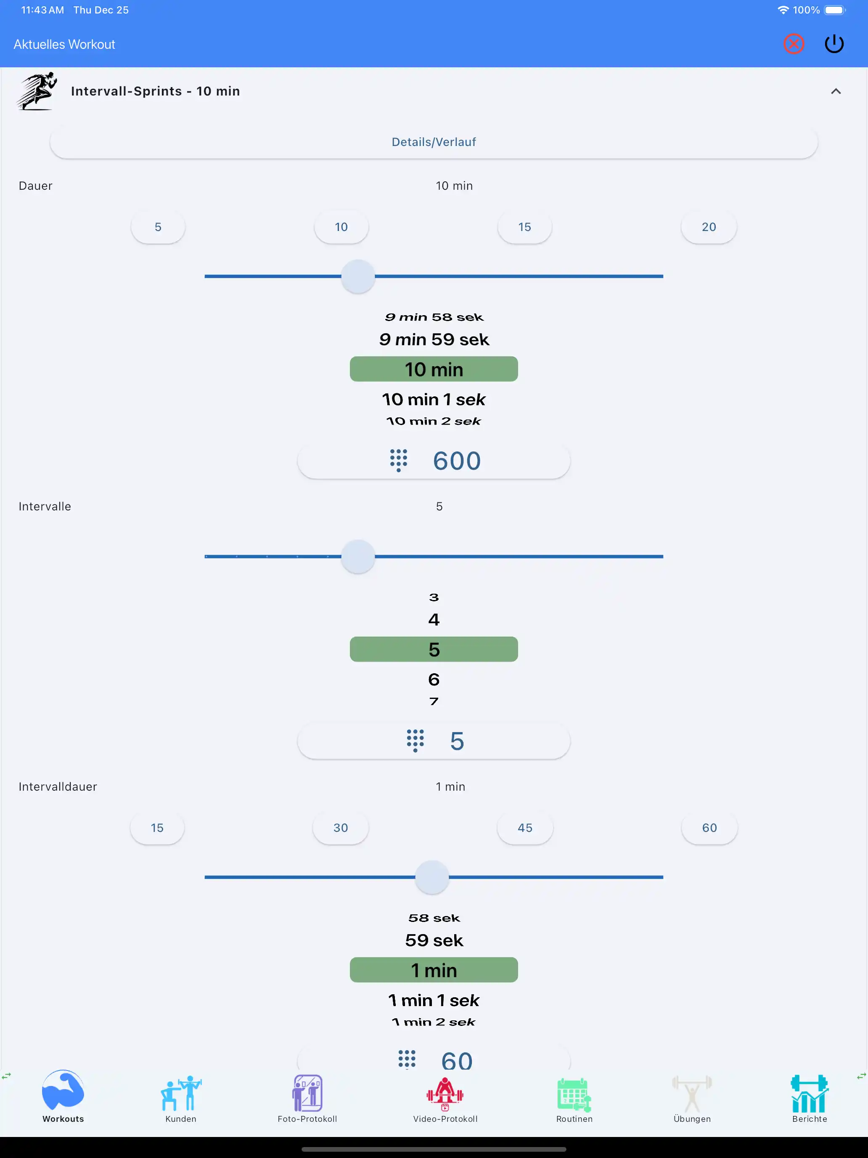Choose 10 min 1 sek on the Dauer wheel
The width and height of the screenshot is (868, 1158).
(x=434, y=399)
